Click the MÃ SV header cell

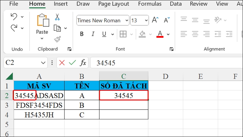[39, 86]
